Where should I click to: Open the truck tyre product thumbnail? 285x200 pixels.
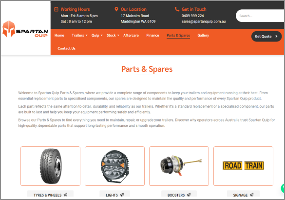pyautogui.click(x=50, y=166)
